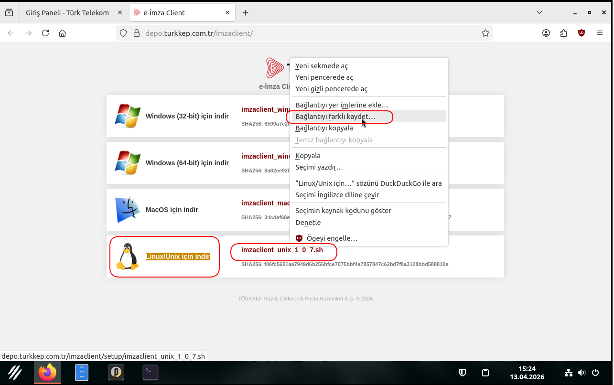Search selection with DuckDuckGo menu entry
The width and height of the screenshot is (614, 385).
[369, 183]
